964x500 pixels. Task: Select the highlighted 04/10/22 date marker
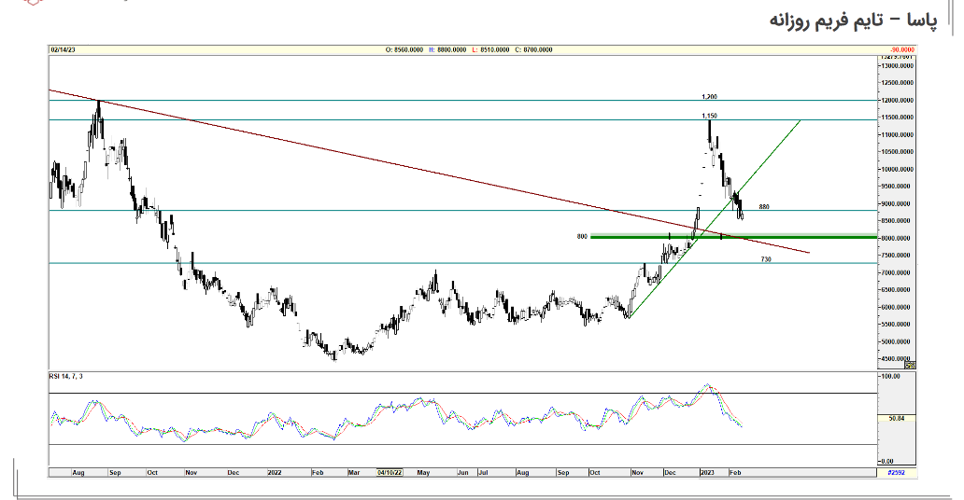[x=390, y=473]
